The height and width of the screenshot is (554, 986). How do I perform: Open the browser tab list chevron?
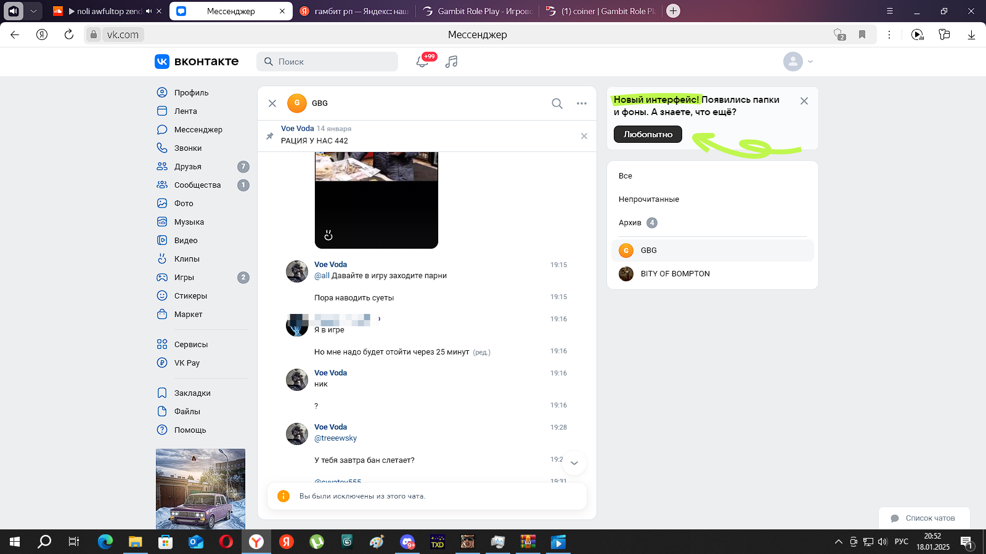tap(34, 11)
